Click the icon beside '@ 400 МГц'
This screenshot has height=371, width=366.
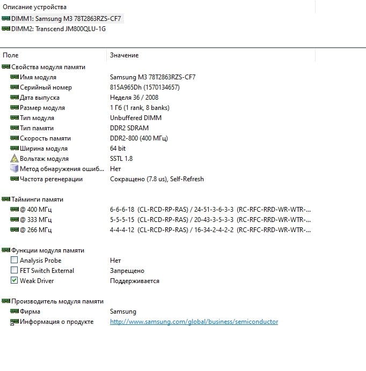(14, 209)
